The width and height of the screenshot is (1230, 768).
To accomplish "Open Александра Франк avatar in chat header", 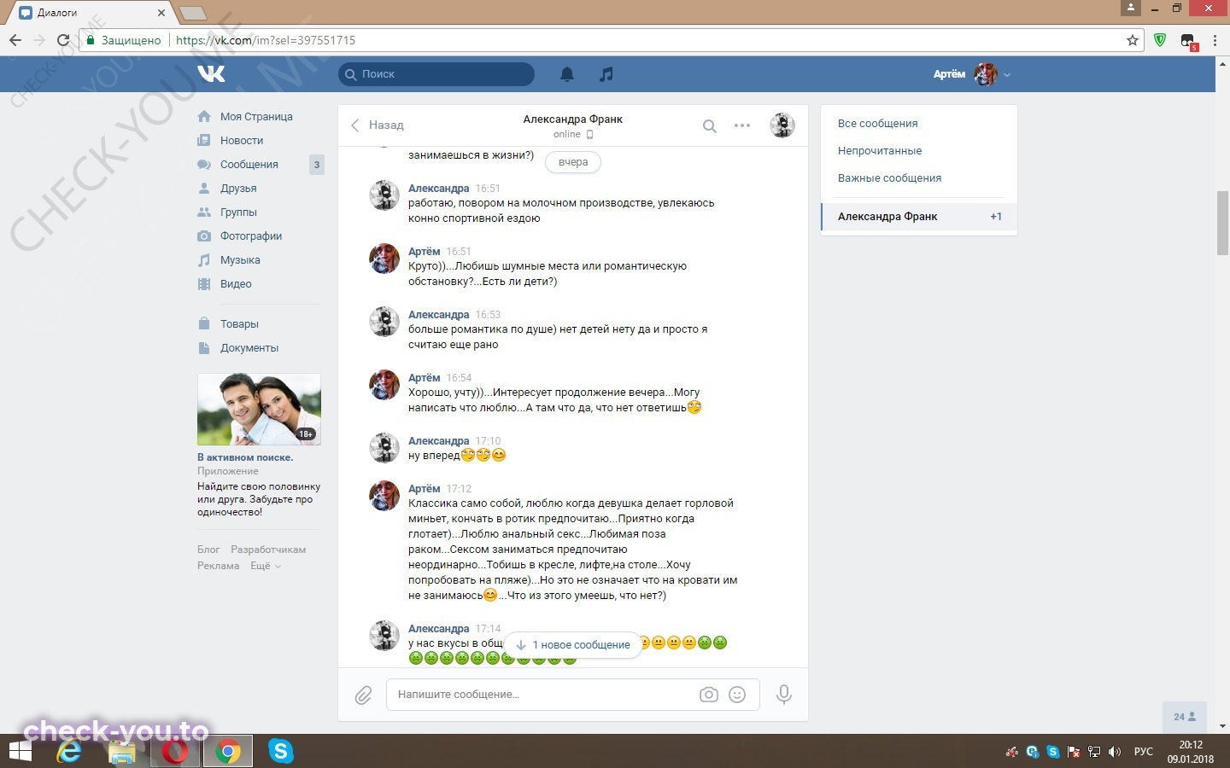I will click(782, 125).
